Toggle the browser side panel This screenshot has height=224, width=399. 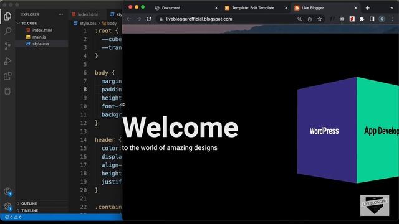coord(372,19)
